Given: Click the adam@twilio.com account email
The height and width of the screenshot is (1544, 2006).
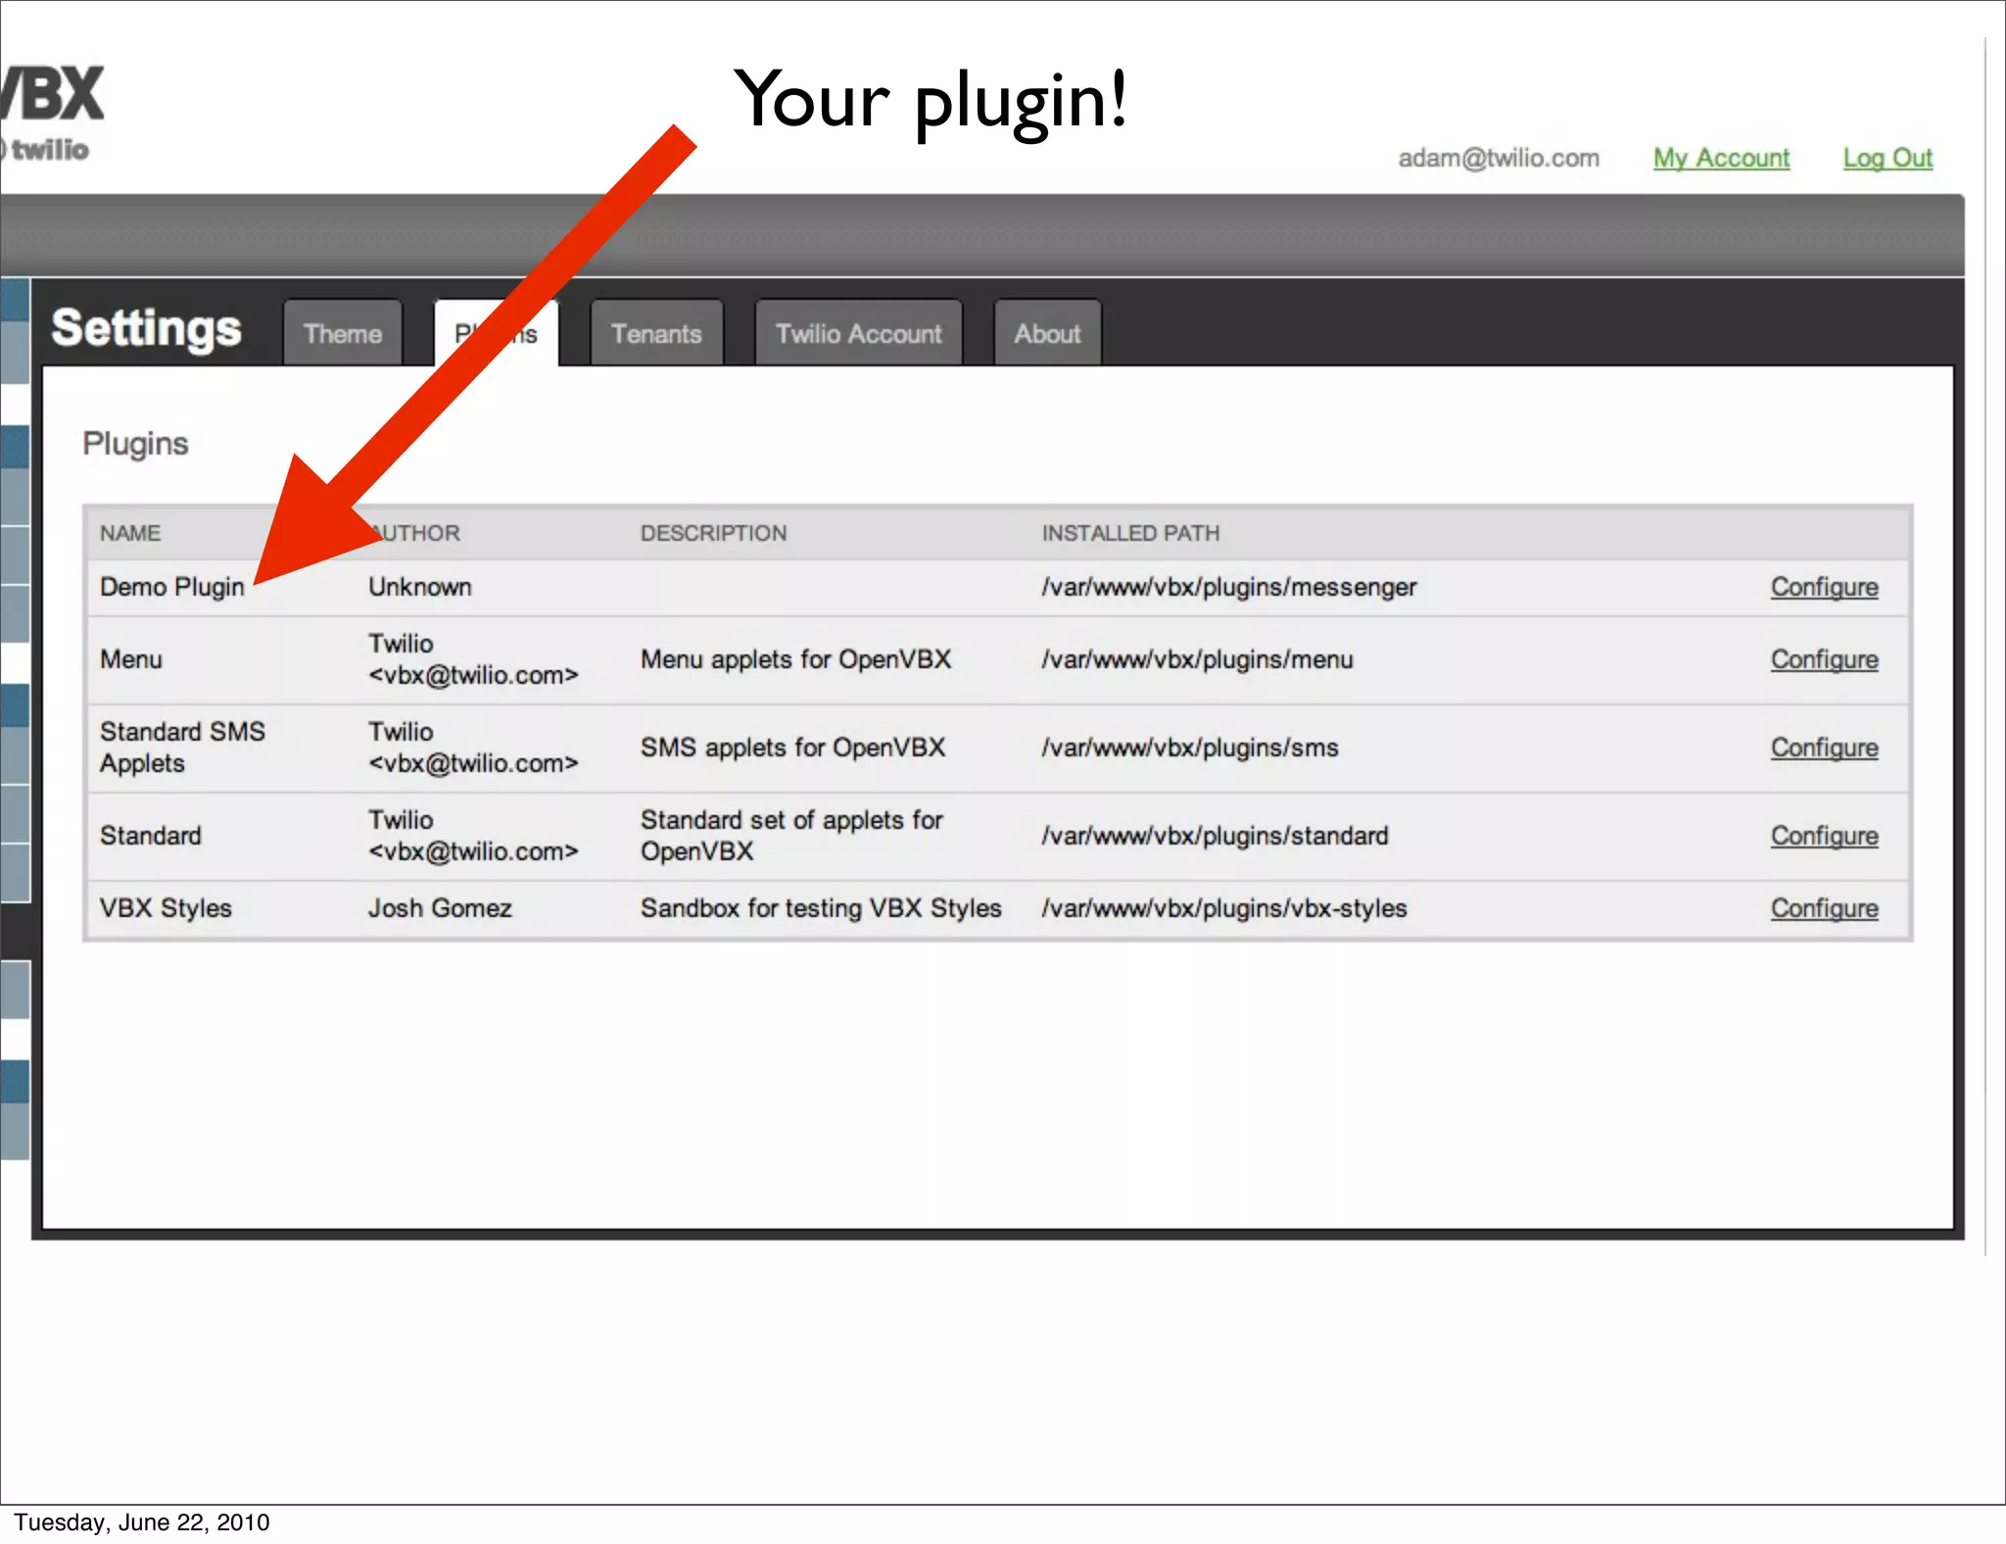Looking at the screenshot, I should pos(1499,158).
